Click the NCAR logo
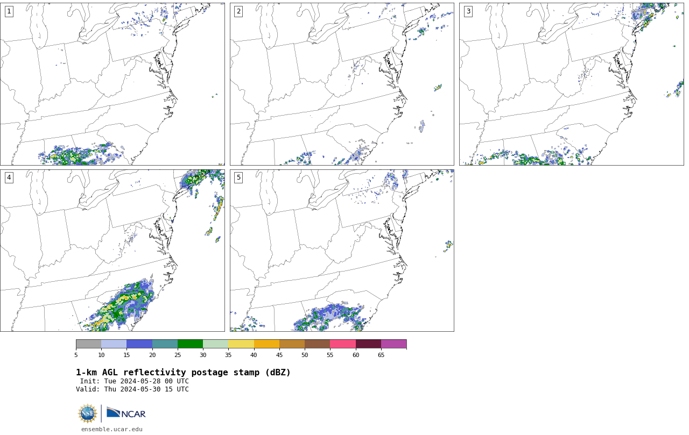689x435 pixels. point(126,413)
